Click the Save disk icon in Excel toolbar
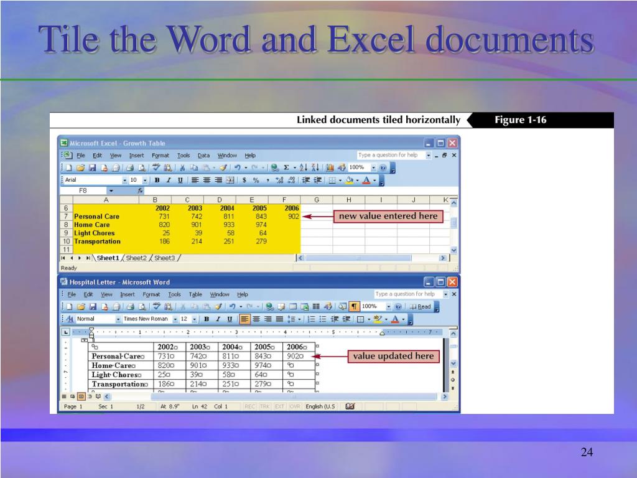Screen dimensions: 637x478 coord(92,167)
